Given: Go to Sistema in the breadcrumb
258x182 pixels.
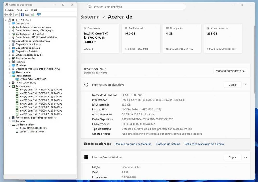Looking at the screenshot, I should 90,17.
